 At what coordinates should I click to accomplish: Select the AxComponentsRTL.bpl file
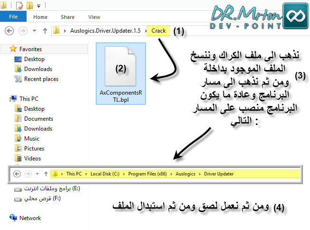[121, 73]
